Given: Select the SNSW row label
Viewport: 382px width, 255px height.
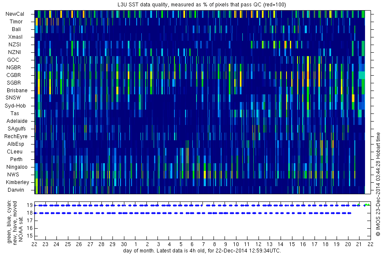Looking at the screenshot, I should point(13,98).
